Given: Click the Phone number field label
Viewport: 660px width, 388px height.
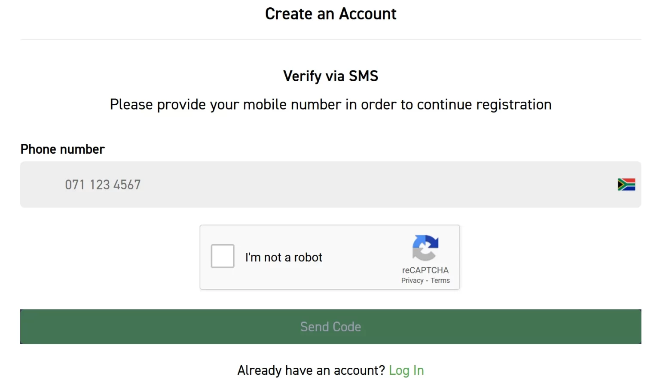Looking at the screenshot, I should point(62,149).
